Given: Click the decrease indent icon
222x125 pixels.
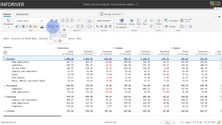Looking at the screenshot, I should tap(78, 26).
